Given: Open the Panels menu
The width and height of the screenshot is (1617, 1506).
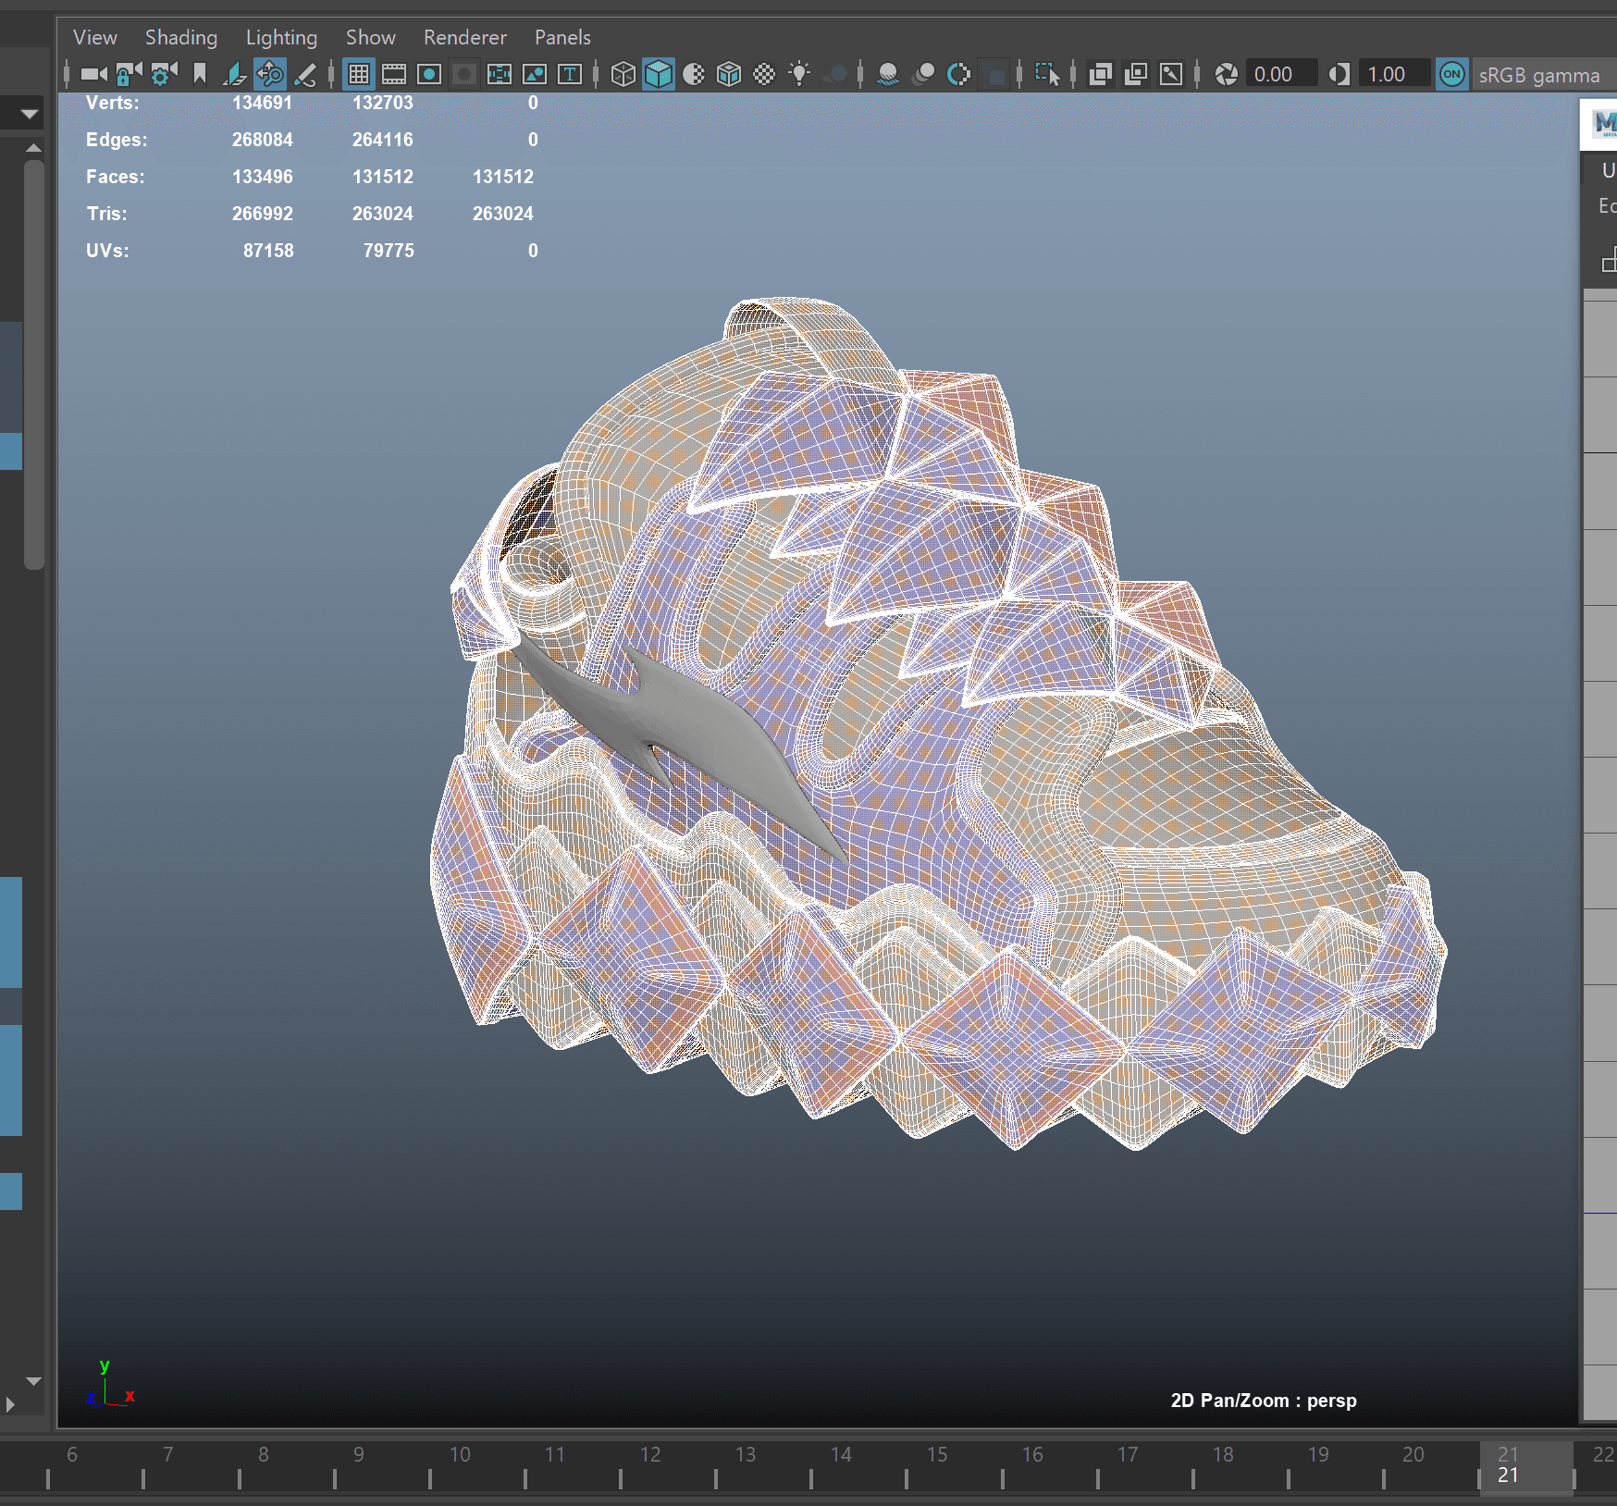Looking at the screenshot, I should point(562,37).
